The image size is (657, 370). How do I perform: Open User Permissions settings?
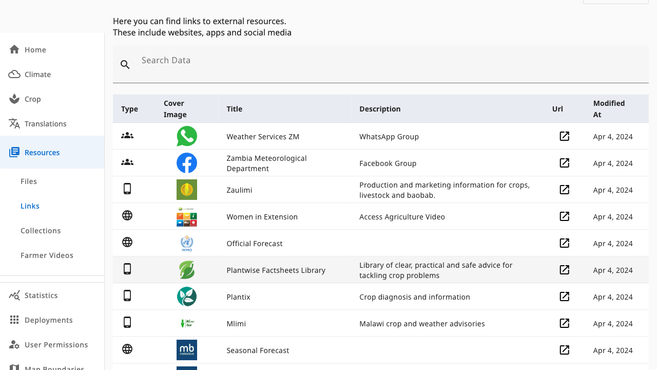pos(52,344)
